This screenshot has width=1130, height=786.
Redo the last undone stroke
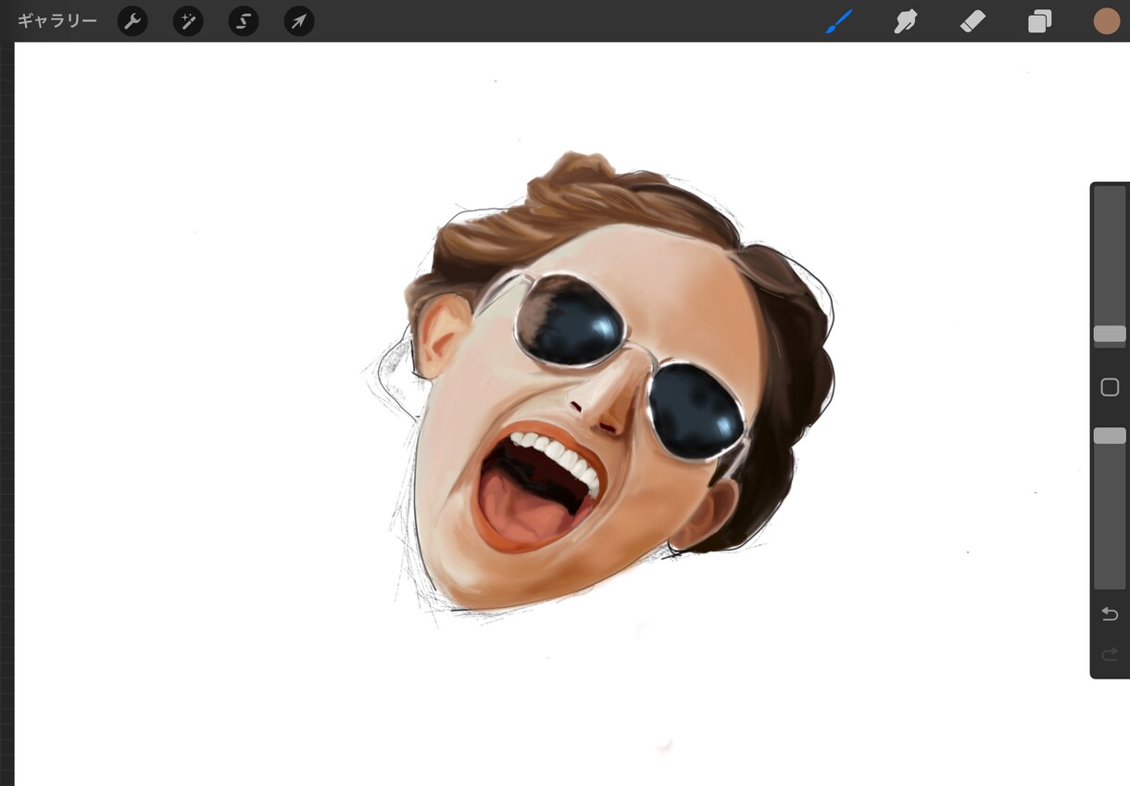[1110, 655]
